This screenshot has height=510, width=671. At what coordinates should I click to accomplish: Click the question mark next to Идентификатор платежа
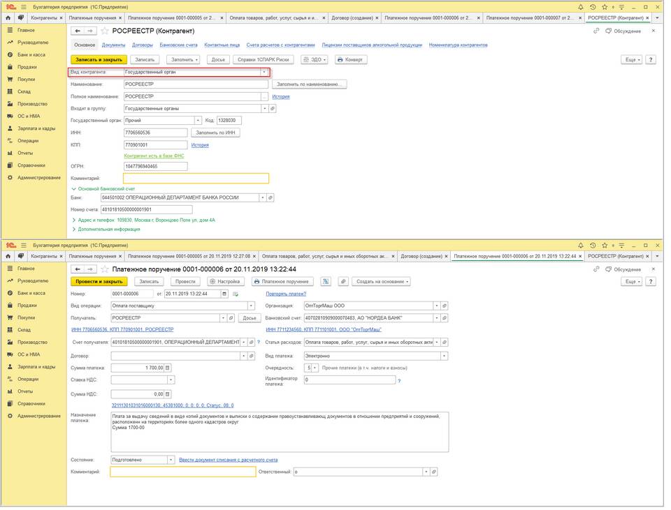point(399,381)
